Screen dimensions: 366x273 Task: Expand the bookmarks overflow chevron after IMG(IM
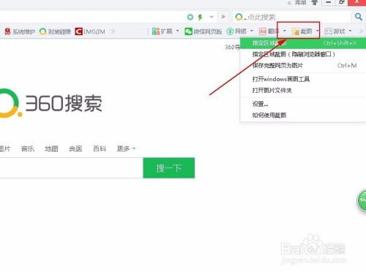pyautogui.click(x=113, y=31)
